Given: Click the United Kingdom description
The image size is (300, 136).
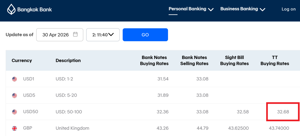Looking at the screenshot, I should click(72, 128).
